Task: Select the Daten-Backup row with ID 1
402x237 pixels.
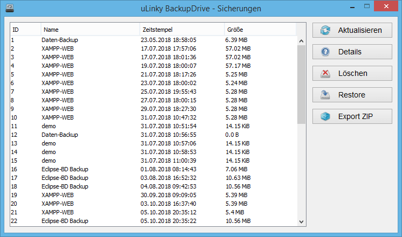Action: (x=153, y=40)
